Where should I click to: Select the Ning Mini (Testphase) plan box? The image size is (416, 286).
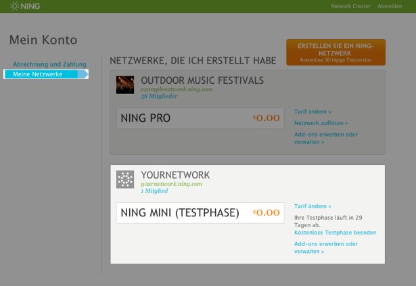click(200, 213)
